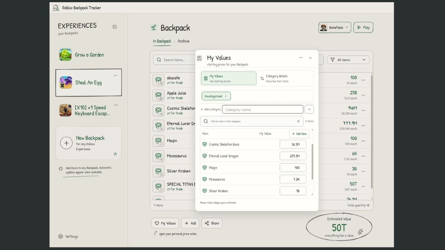Viewport: 445px width, 250px height.
Task: Open more options in My Values dialog
Action: 301,58
